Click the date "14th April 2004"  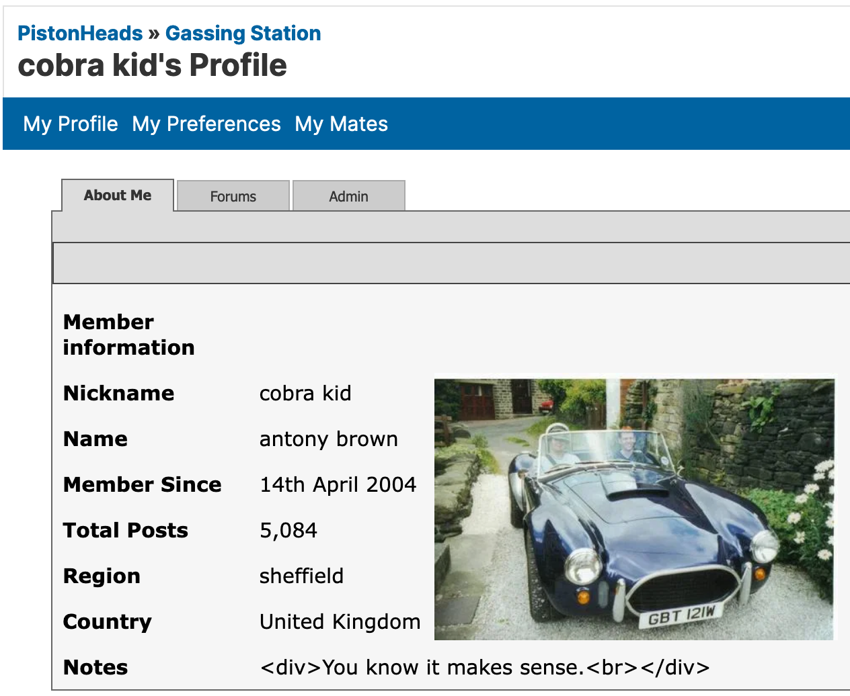pos(338,484)
